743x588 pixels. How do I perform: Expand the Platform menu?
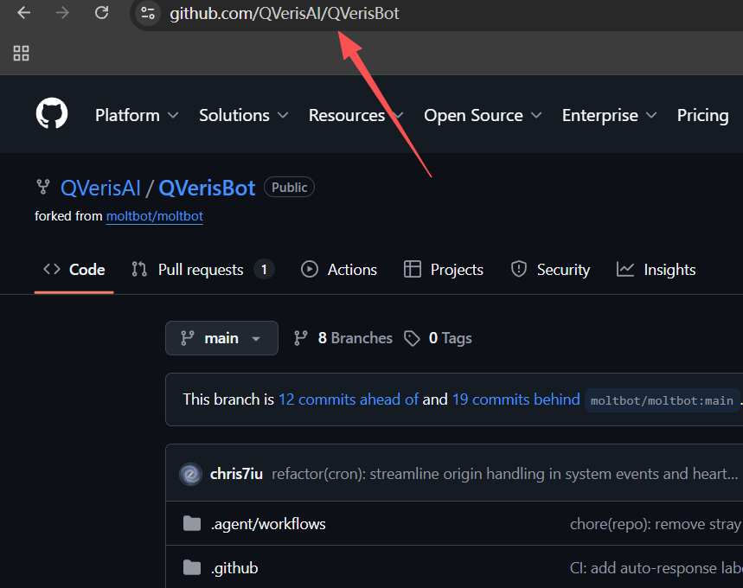coord(137,115)
